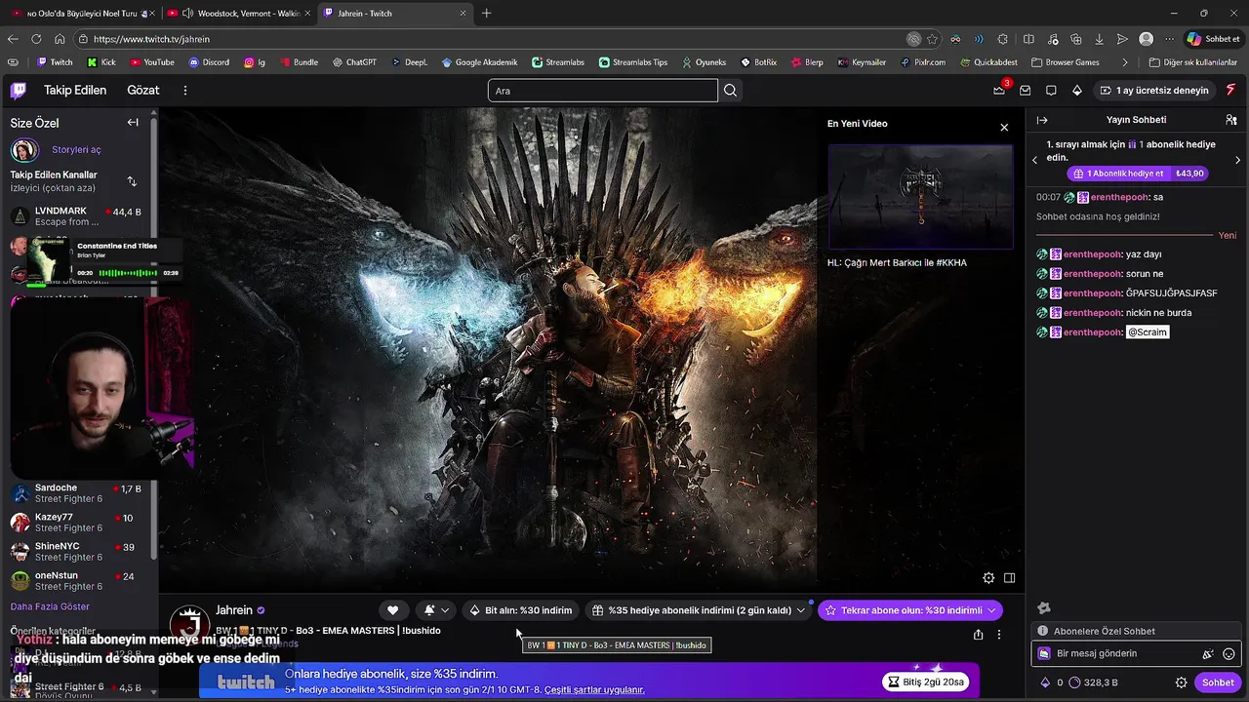Viewport: 1249px width, 702px height.
Task: Switch to the Gözat tab
Action: tap(143, 90)
